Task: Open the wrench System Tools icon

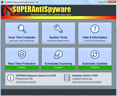Action: pyautogui.click(x=58, y=29)
